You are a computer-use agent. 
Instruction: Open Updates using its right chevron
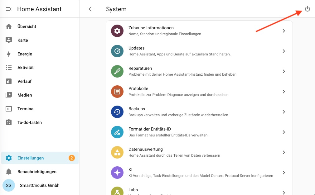[284, 51]
